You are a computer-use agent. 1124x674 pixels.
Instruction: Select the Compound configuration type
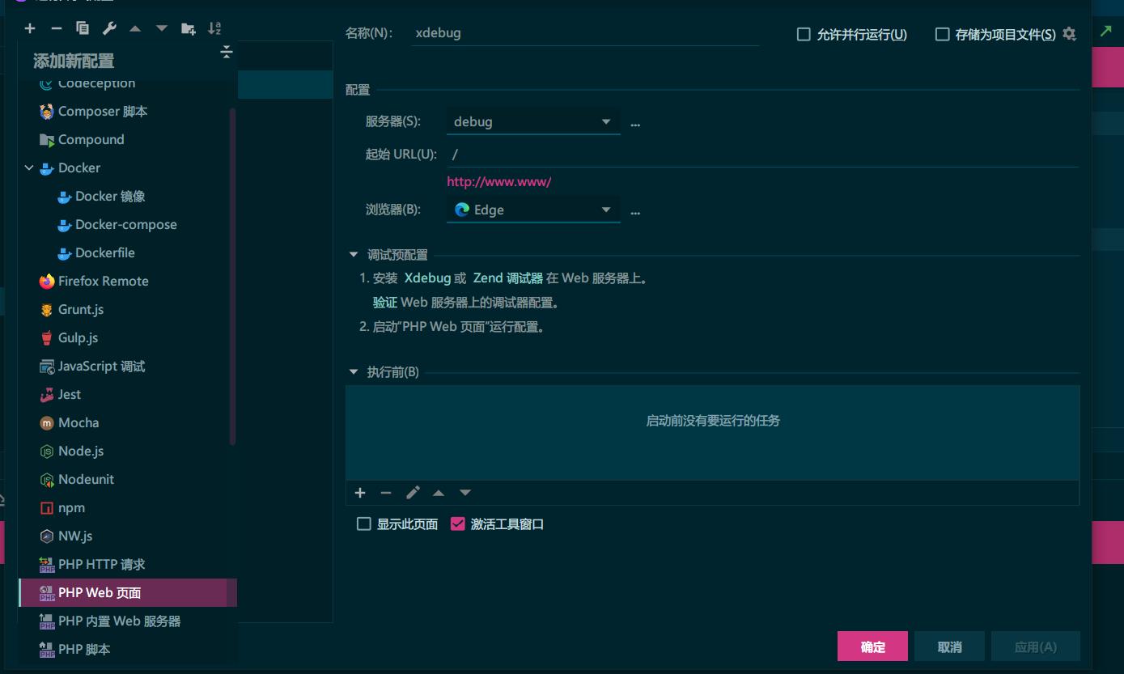coord(128,140)
